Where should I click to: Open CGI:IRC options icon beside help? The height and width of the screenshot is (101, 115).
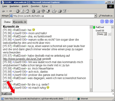pyautogui.click(x=107, y=21)
